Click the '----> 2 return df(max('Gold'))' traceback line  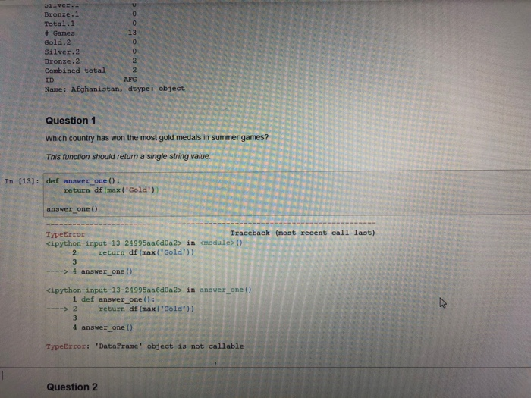[x=120, y=309]
